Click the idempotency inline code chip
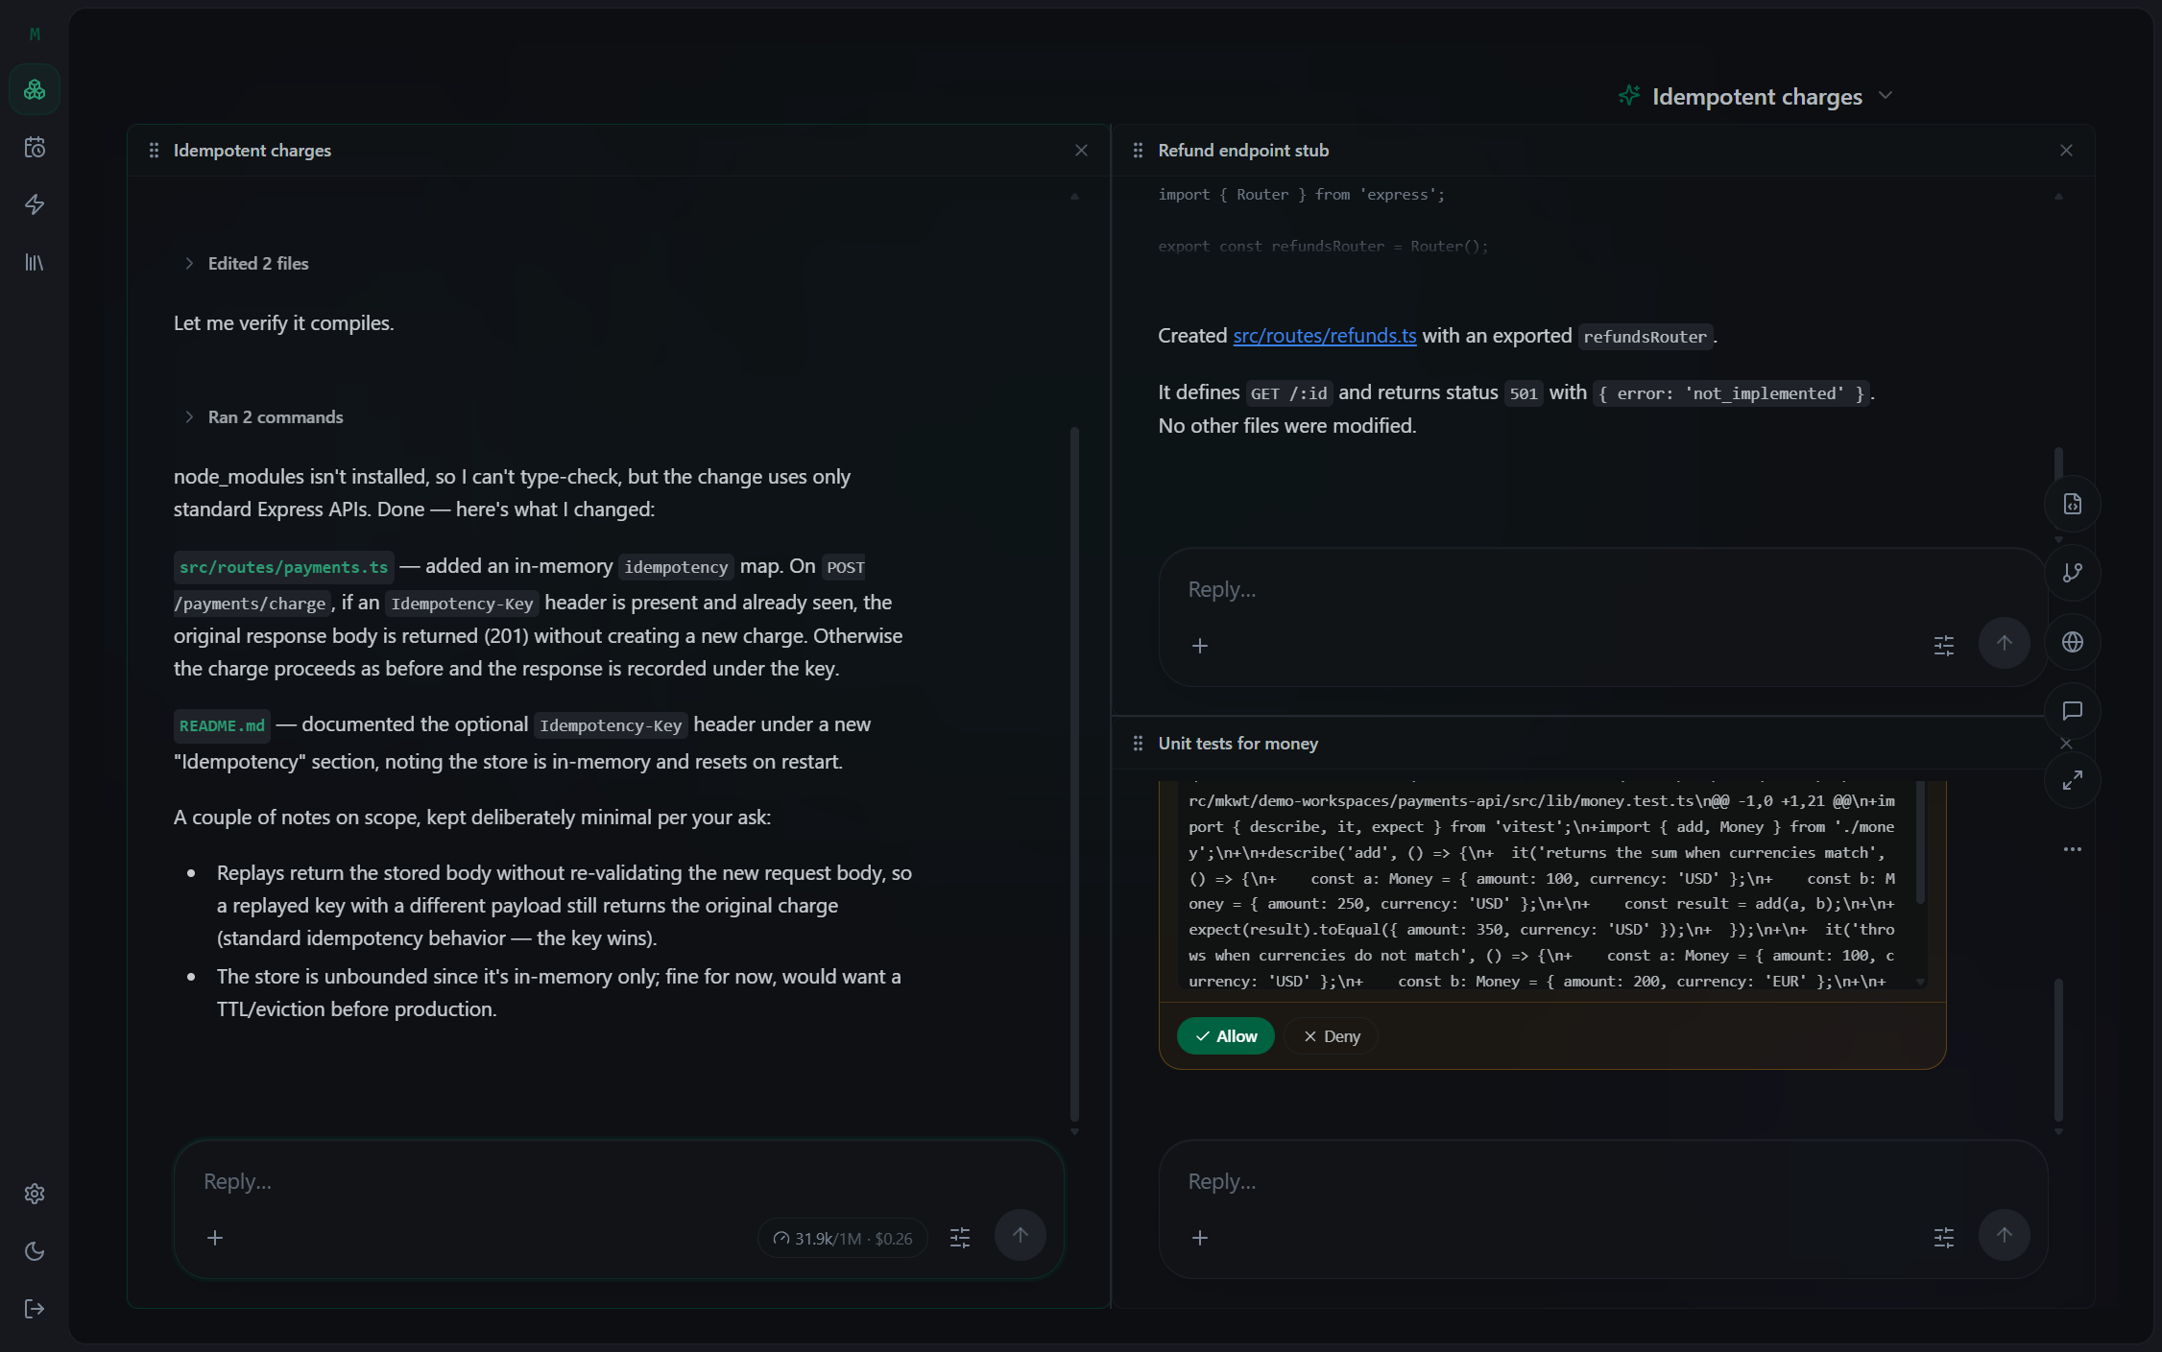This screenshot has width=2162, height=1352. (x=676, y=567)
